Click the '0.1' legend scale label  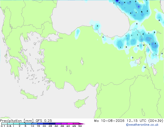3,126
